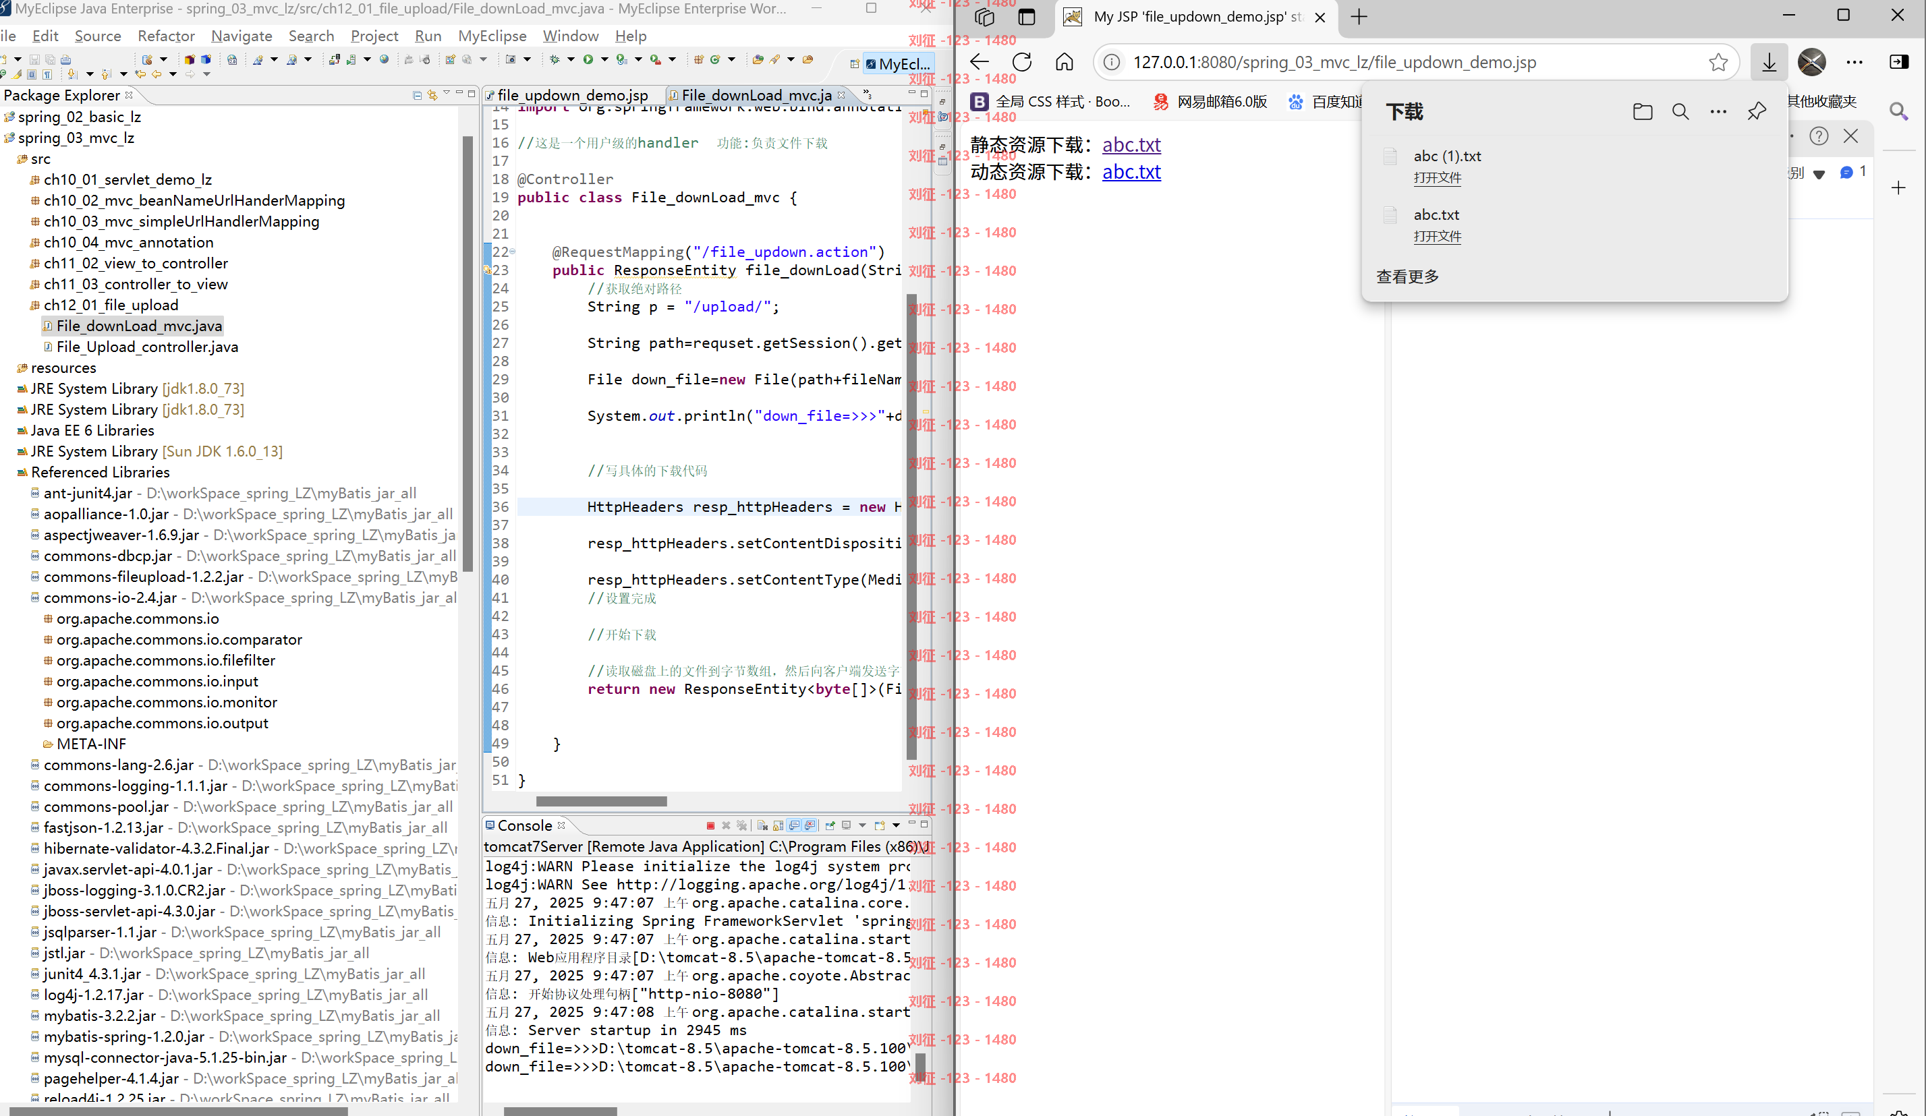Open Display Selected Console dropdown arrow
Image resolution: width=1926 pixels, height=1116 pixels.
[863, 826]
